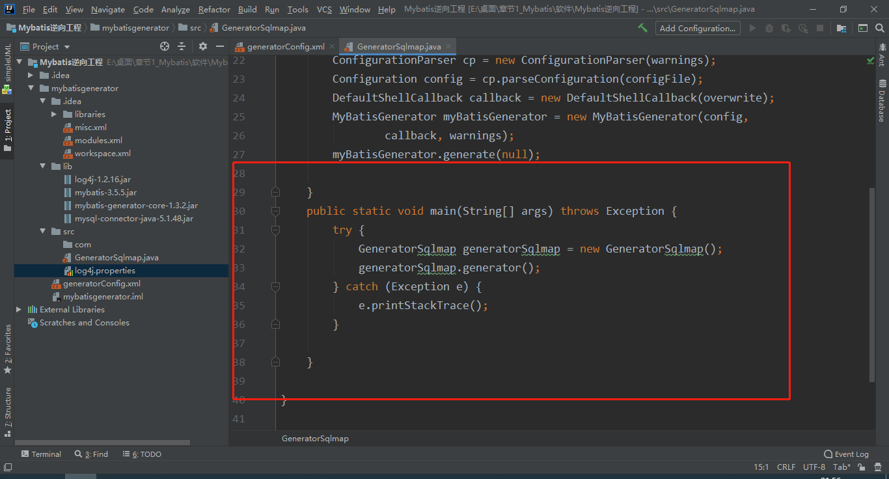889x479 pixels.
Task: Expand External Libraries node
Action: pyautogui.click(x=20, y=310)
